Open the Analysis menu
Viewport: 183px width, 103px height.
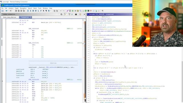pyautogui.click(x=11, y=8)
